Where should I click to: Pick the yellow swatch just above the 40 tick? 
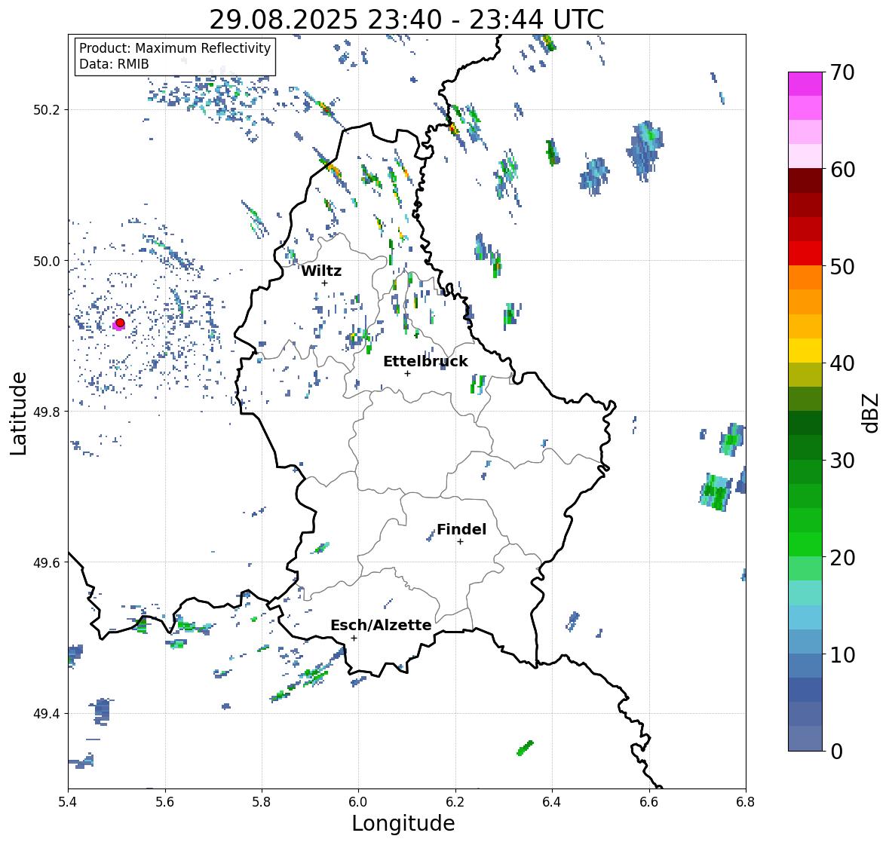tap(805, 351)
